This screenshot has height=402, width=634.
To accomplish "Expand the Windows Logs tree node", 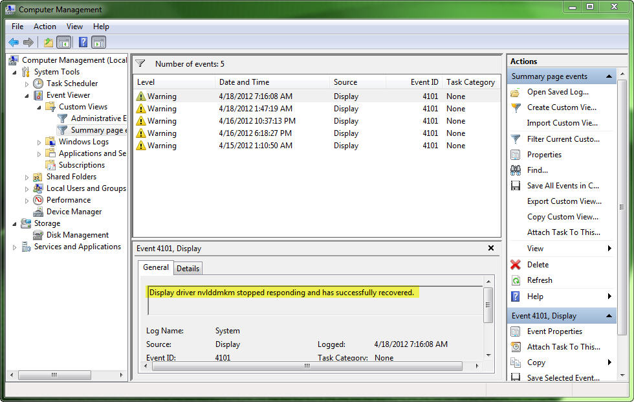I will [x=39, y=142].
